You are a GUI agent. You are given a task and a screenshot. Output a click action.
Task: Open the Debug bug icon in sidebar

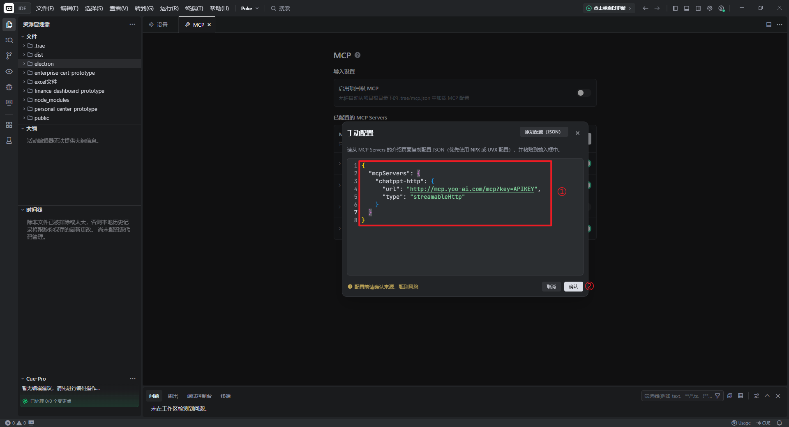9,87
